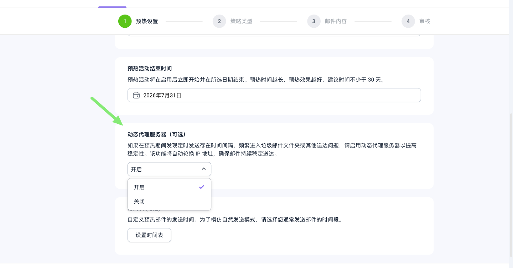Collapse the dropdown using the chevron arrow
The image size is (513, 268).
click(x=204, y=169)
